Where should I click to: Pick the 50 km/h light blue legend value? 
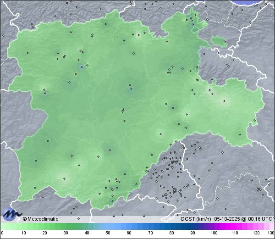pos(108,233)
